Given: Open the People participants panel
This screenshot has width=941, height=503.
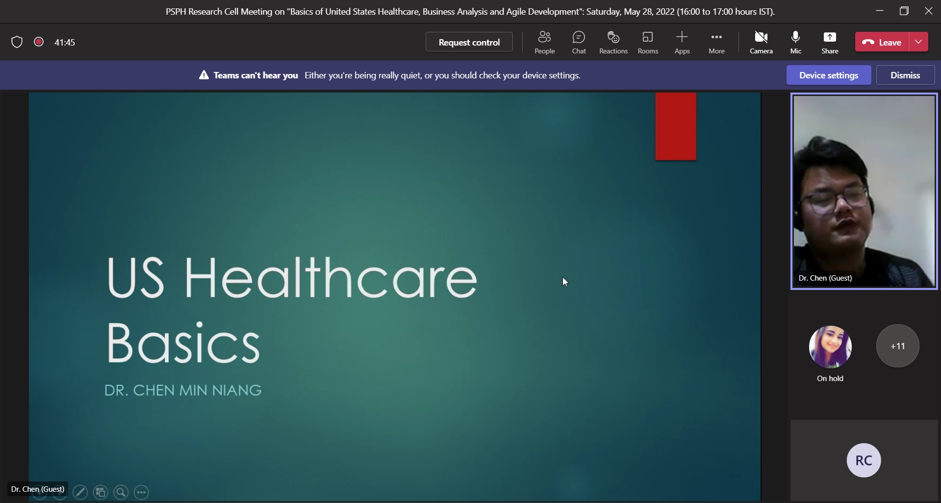Looking at the screenshot, I should [544, 42].
